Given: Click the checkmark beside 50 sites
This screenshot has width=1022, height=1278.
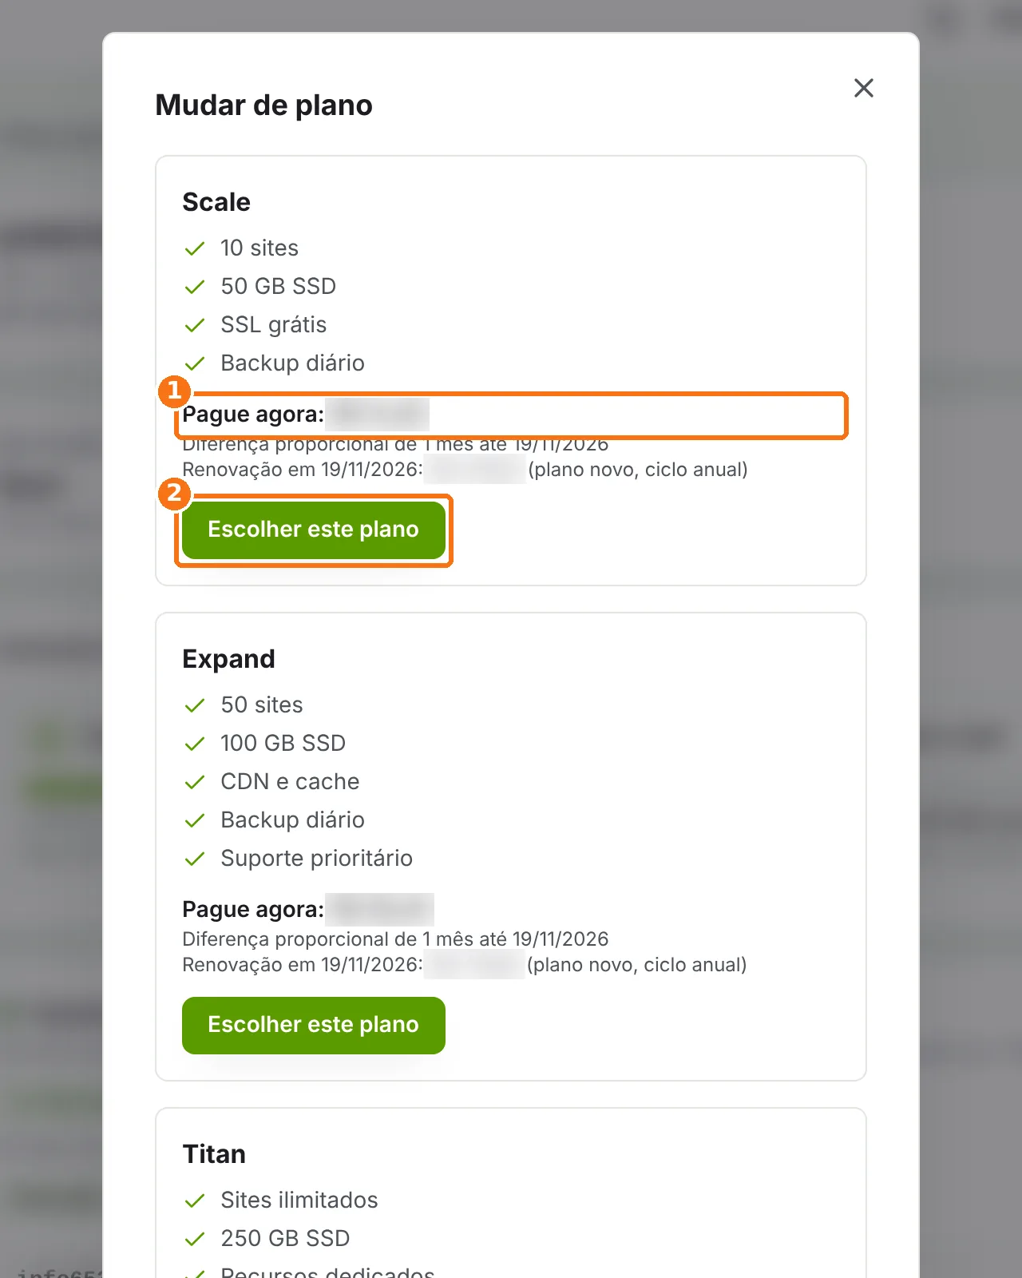Looking at the screenshot, I should pos(195,705).
